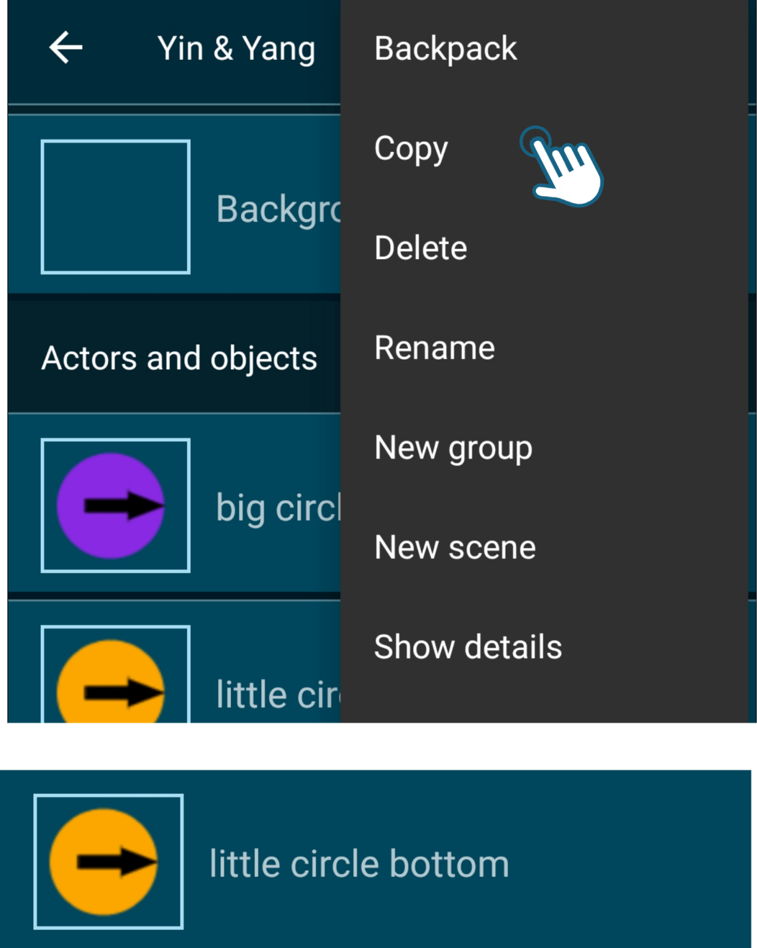Viewport: 757px width, 948px height.
Task: Click the black arrow inside the purple circle
Action: 123,505
